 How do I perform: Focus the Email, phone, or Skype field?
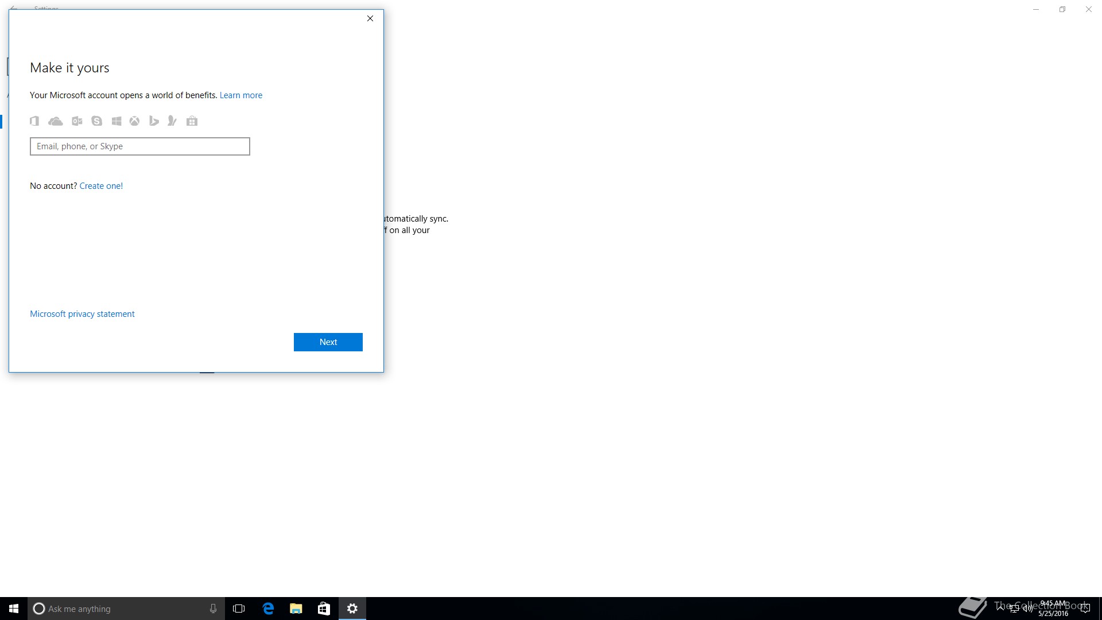tap(140, 146)
